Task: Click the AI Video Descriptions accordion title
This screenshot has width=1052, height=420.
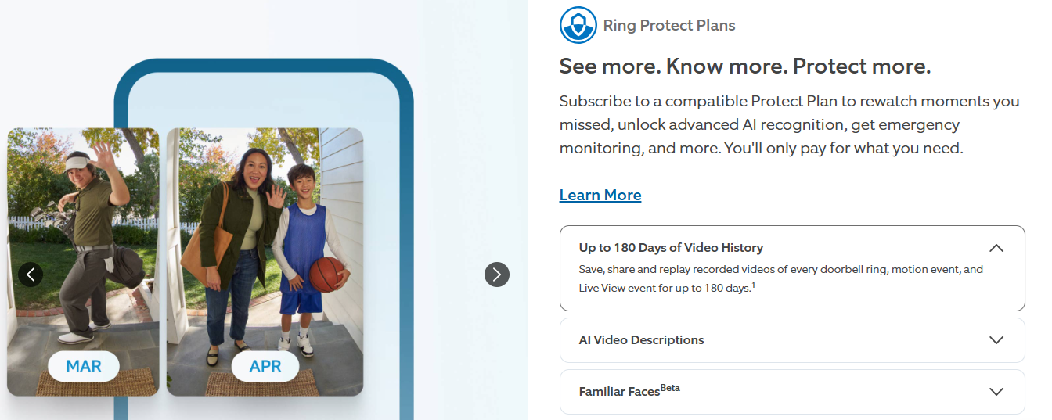Action: click(x=641, y=340)
